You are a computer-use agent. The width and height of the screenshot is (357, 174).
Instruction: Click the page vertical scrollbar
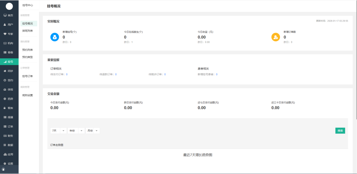pyautogui.click(x=355, y=69)
